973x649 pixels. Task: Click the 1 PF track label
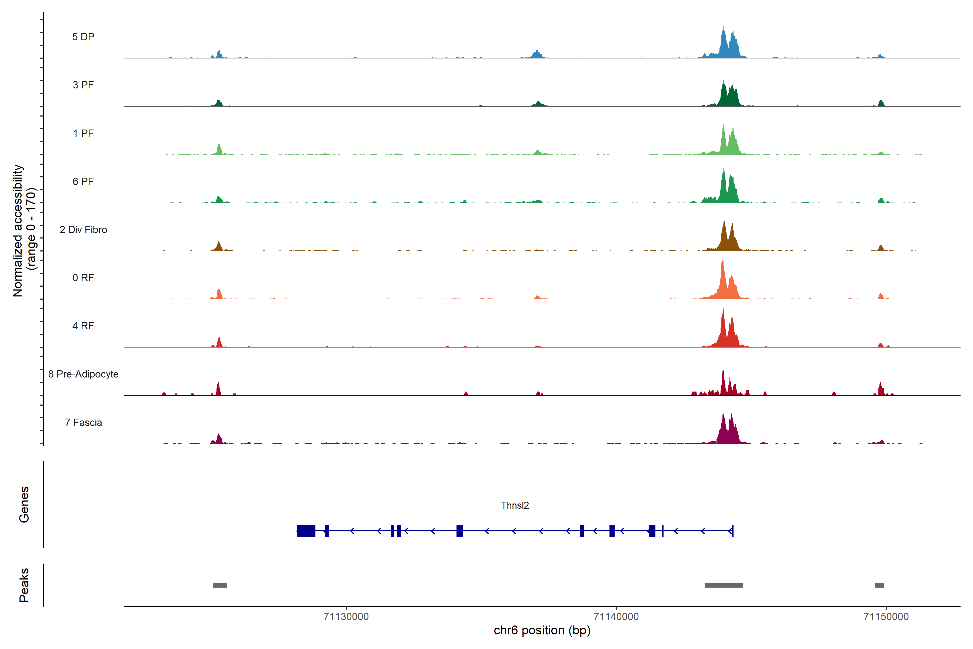83,133
